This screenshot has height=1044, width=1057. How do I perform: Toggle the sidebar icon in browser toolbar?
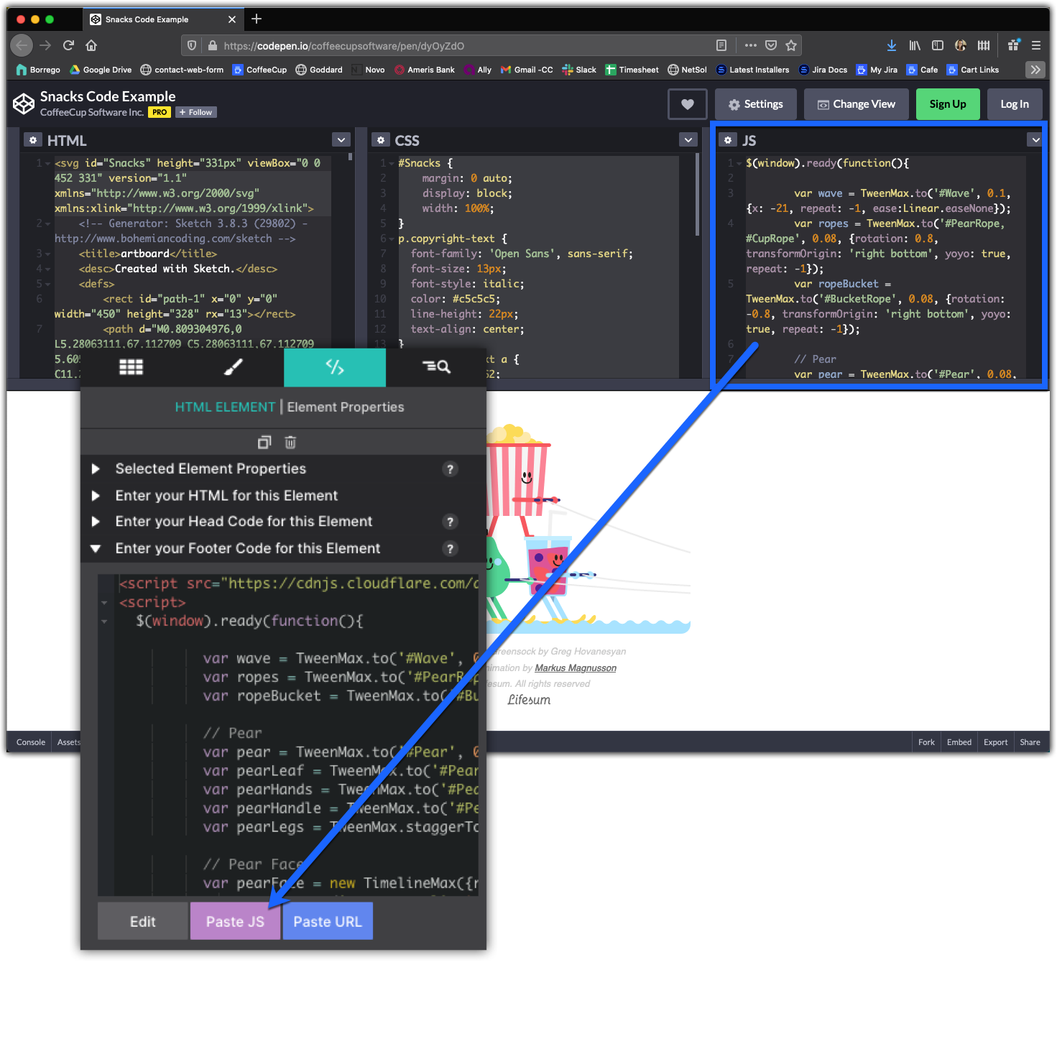[x=938, y=45]
